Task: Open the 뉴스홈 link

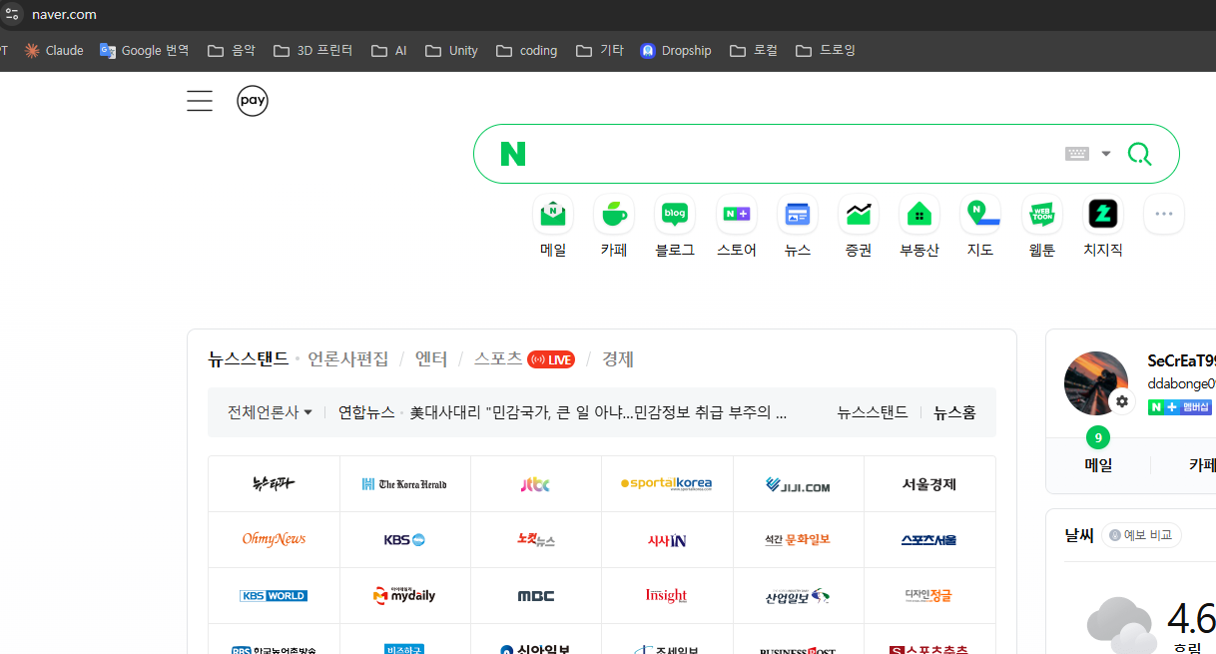Action: tap(954, 412)
